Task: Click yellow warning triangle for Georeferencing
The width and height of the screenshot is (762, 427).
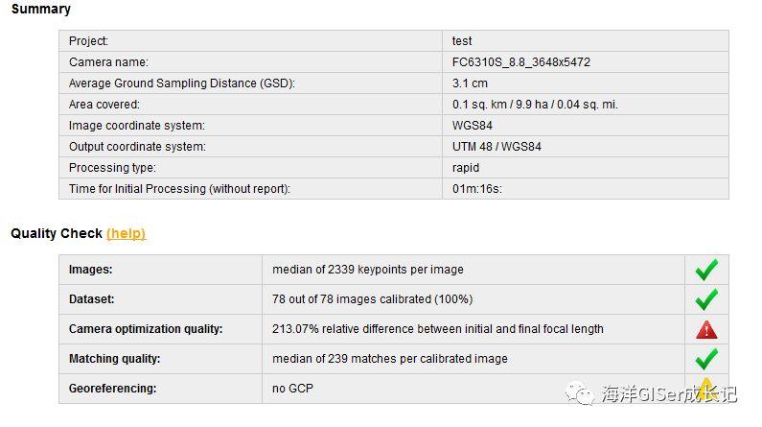Action: click(706, 387)
